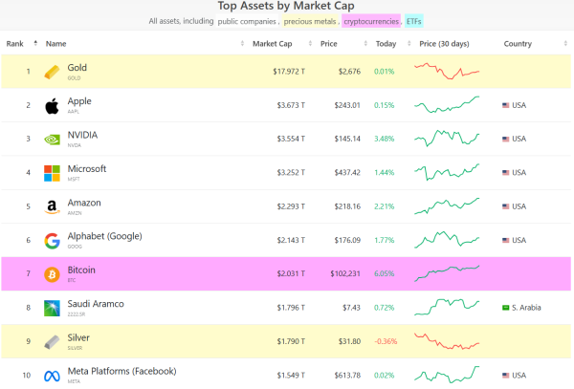Open the Amazon company page

point(84,203)
